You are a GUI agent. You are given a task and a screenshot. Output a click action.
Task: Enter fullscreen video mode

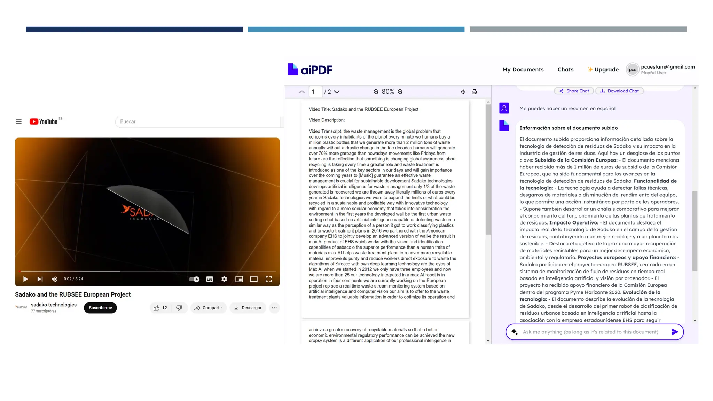point(269,279)
